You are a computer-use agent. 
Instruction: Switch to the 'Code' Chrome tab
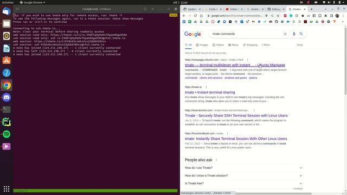[x=213, y=9]
